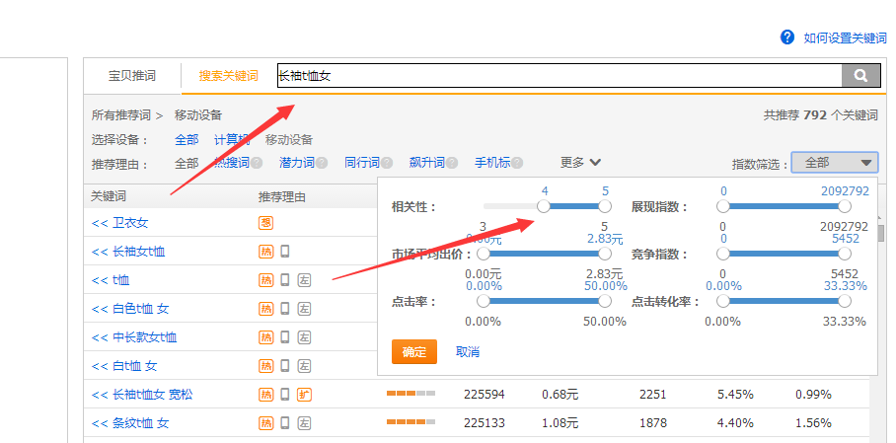Open the 指数筛选 全部 dropdown
The width and height of the screenshot is (896, 443).
835,163
